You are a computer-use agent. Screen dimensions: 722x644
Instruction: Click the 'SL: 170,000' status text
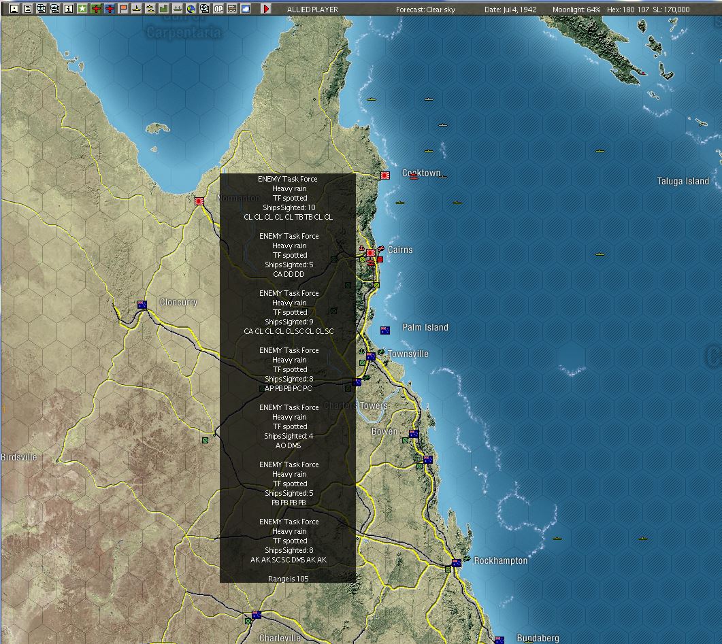(671, 10)
